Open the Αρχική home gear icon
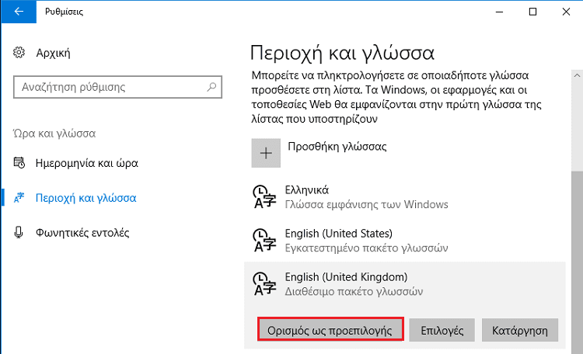Screen dimensions: 583x354 pos(19,53)
